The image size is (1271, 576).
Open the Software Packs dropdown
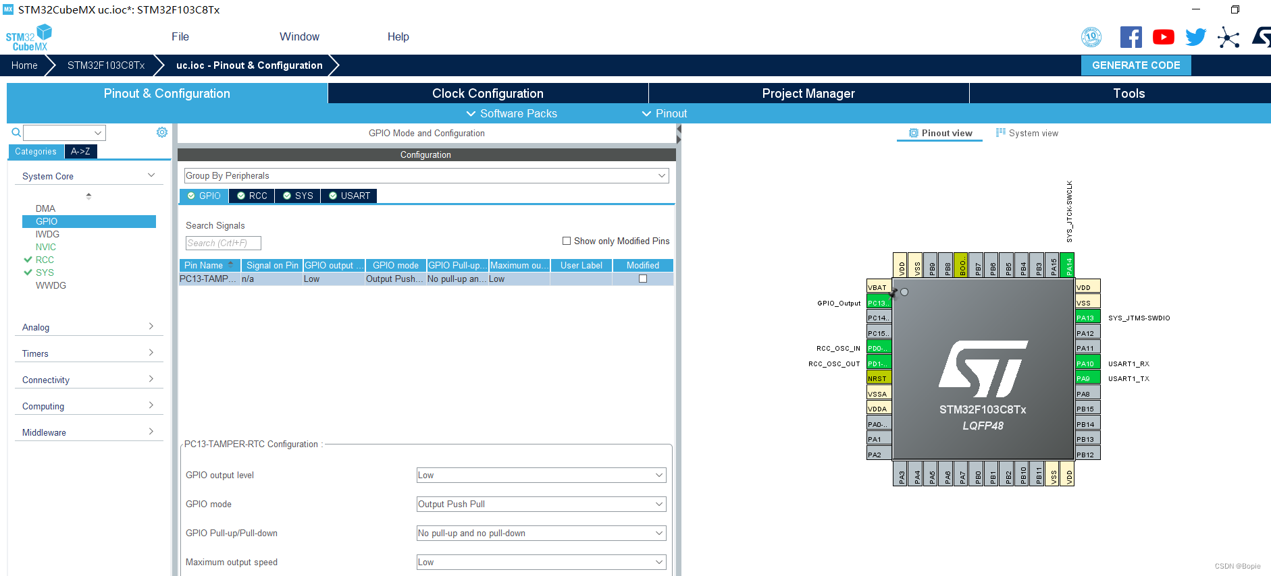[x=512, y=113]
